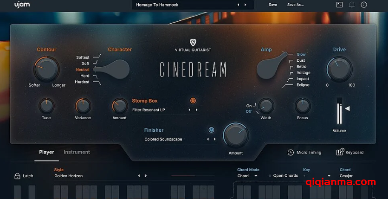Click the Latch label
The height and width of the screenshot is (199, 388).
(28, 176)
